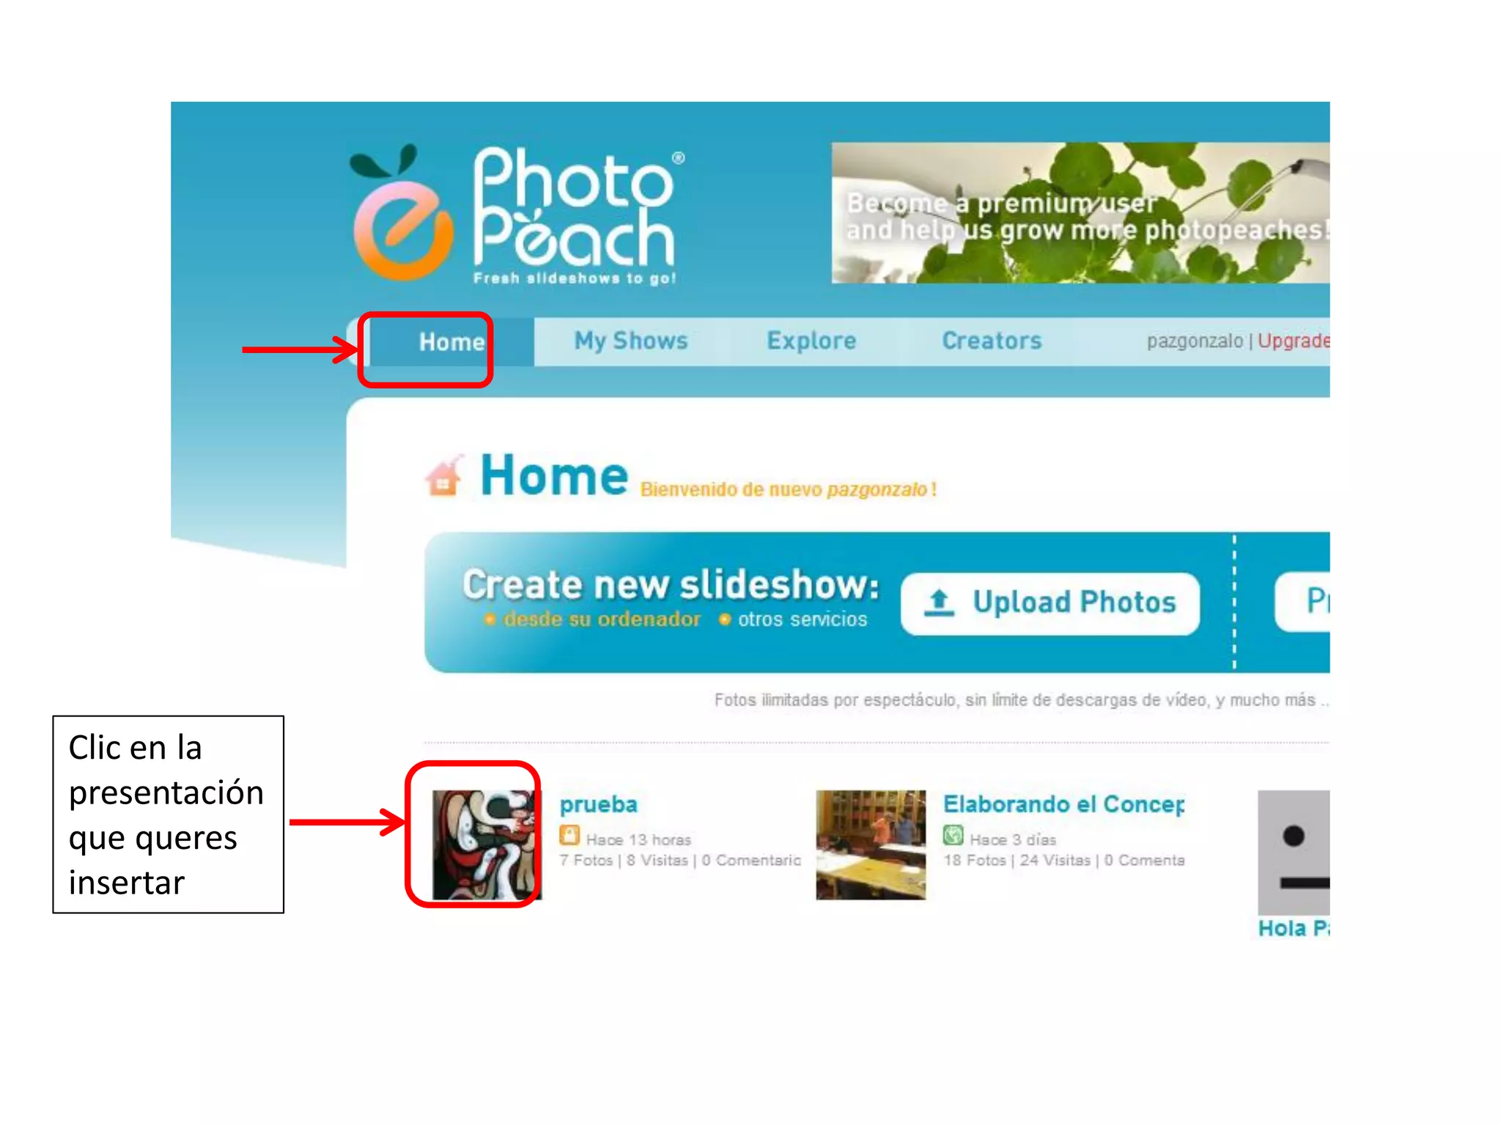Click the PhotoPeach peach logo icon
Screen dimensions: 1501x1125
(402, 213)
